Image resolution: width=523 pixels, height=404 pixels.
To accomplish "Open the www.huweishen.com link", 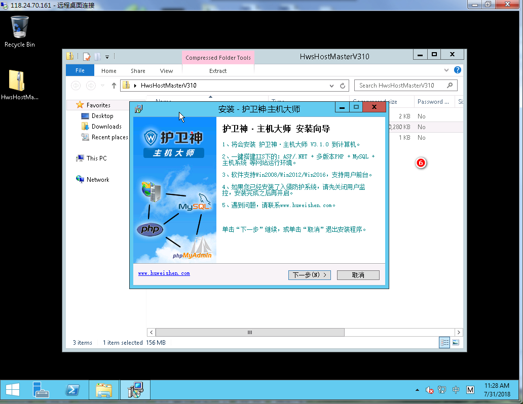I will click(164, 273).
